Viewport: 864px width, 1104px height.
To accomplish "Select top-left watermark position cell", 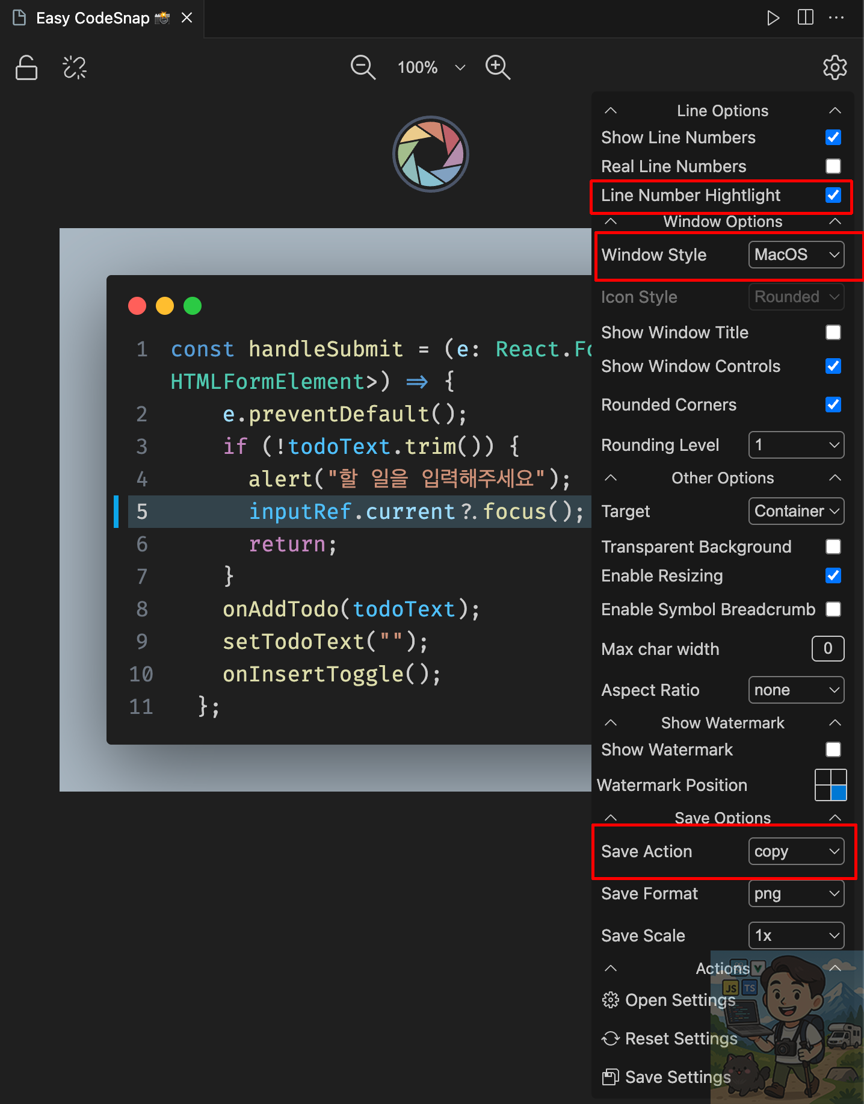I will click(x=823, y=777).
